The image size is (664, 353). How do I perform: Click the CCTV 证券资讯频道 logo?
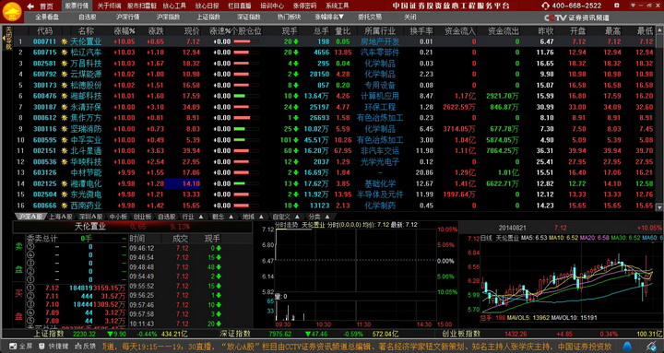click(x=576, y=18)
